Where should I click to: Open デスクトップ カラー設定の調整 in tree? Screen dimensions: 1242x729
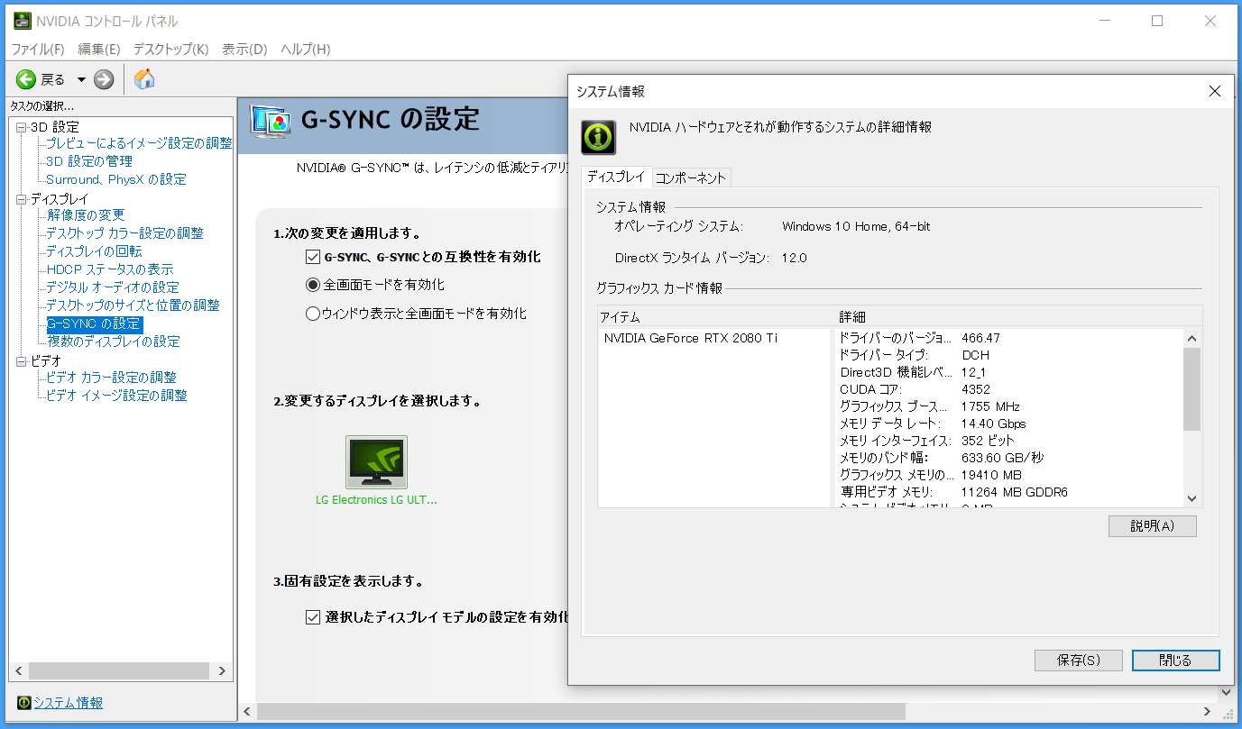click(x=125, y=233)
